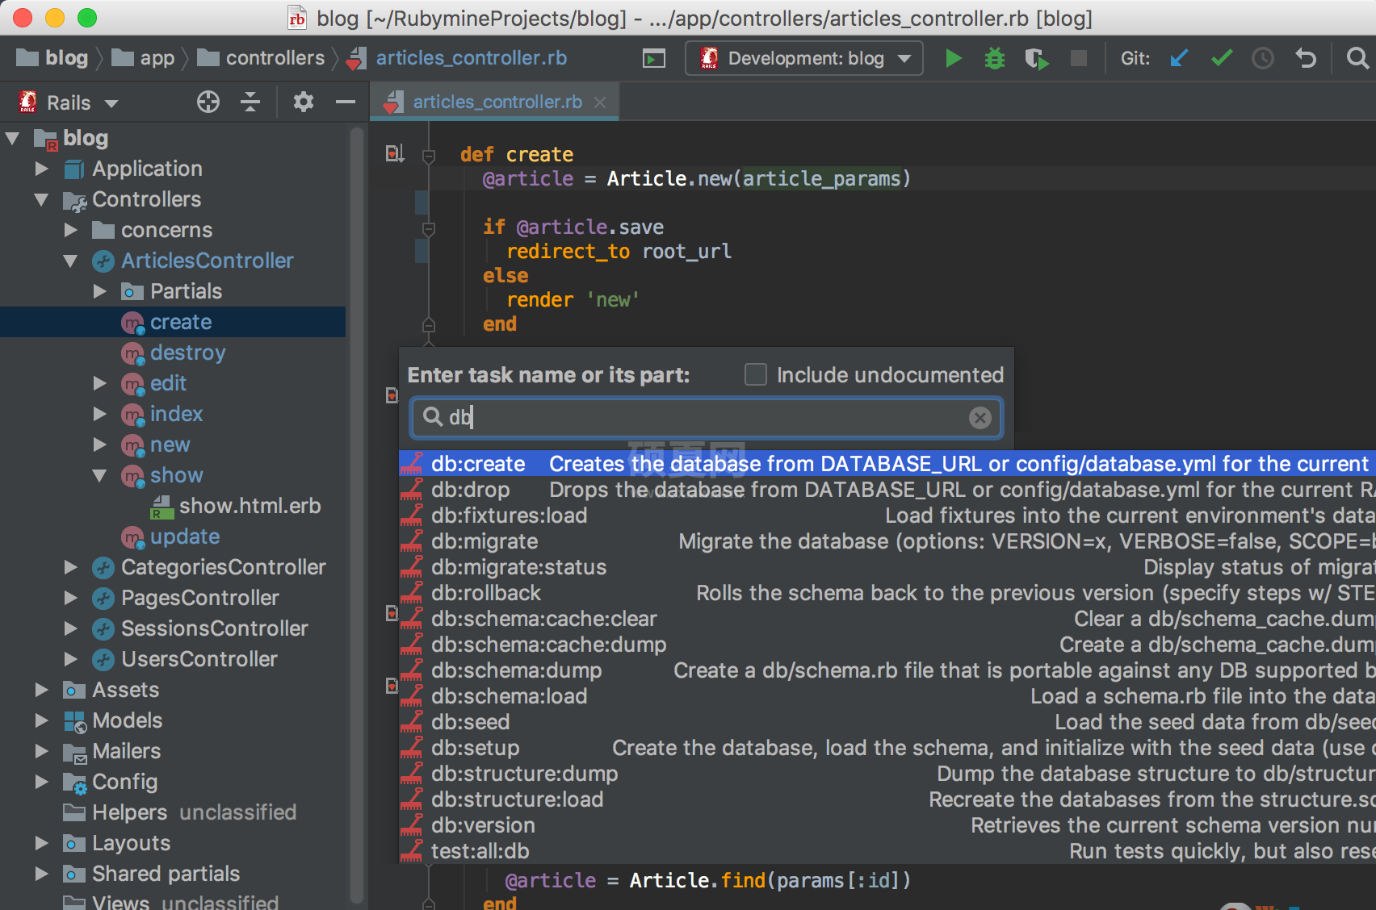Run with coverage shield icon
The width and height of the screenshot is (1376, 910).
1036,58
